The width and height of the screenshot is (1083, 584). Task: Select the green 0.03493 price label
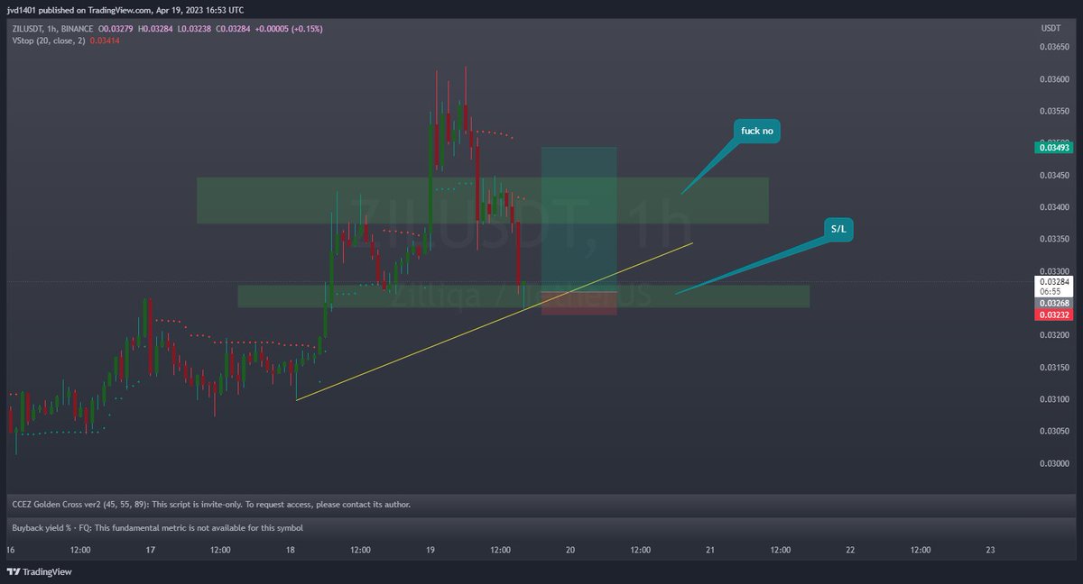(1052, 146)
